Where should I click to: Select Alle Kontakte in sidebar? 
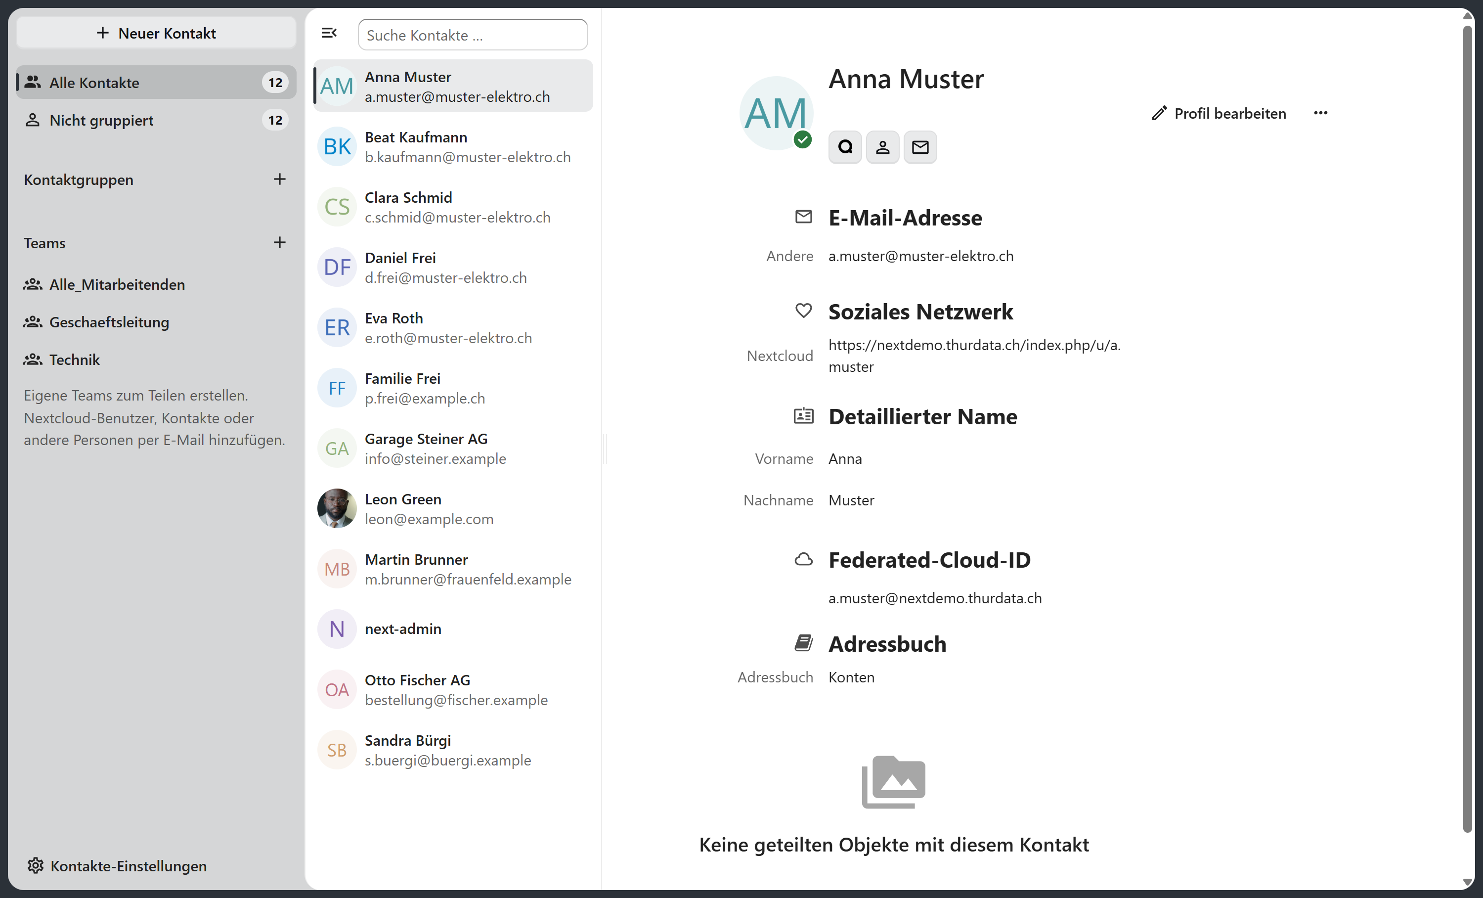[156, 83]
